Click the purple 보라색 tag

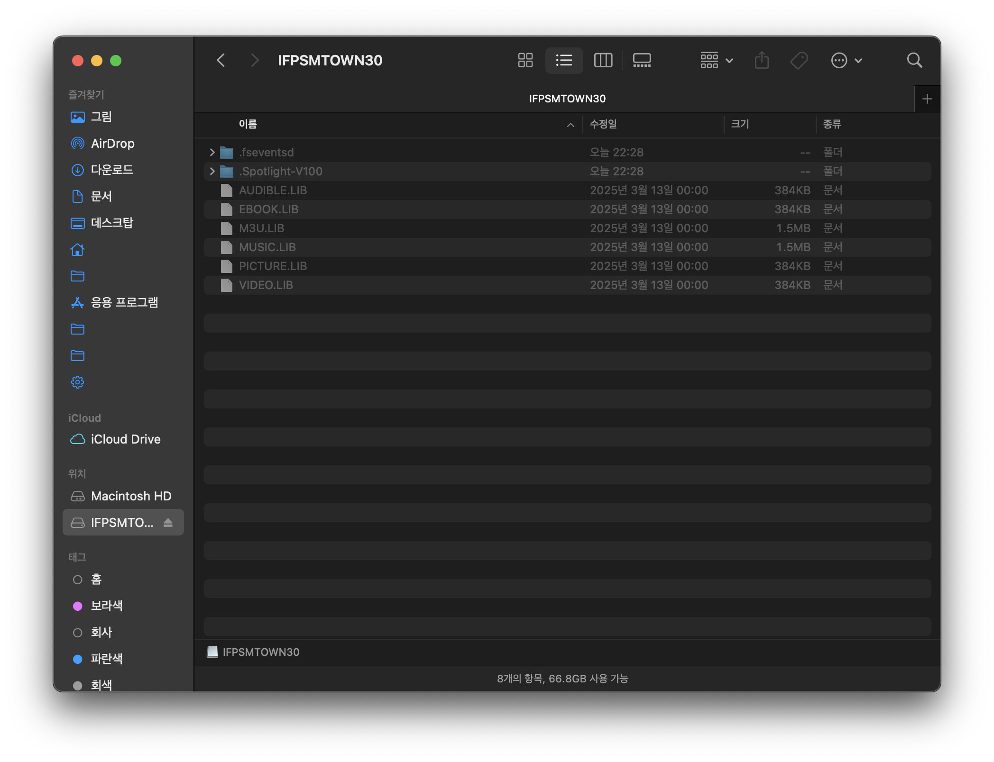click(106, 606)
